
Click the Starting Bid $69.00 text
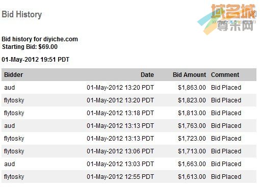[x=30, y=47]
